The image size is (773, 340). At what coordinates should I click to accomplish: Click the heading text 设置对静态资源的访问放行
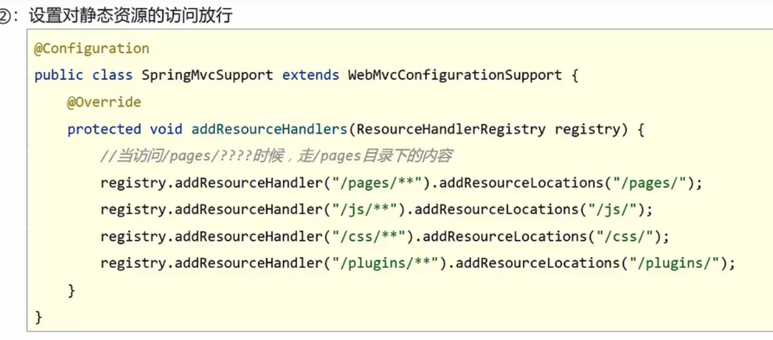coord(130,15)
